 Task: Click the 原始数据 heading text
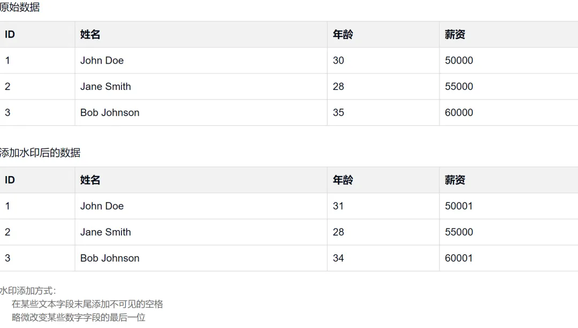pyautogui.click(x=20, y=7)
